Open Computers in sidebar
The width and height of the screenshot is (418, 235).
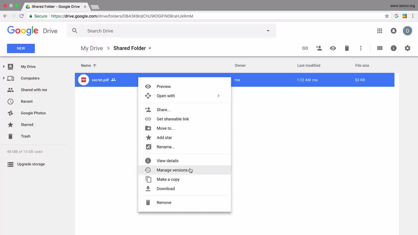click(x=30, y=78)
